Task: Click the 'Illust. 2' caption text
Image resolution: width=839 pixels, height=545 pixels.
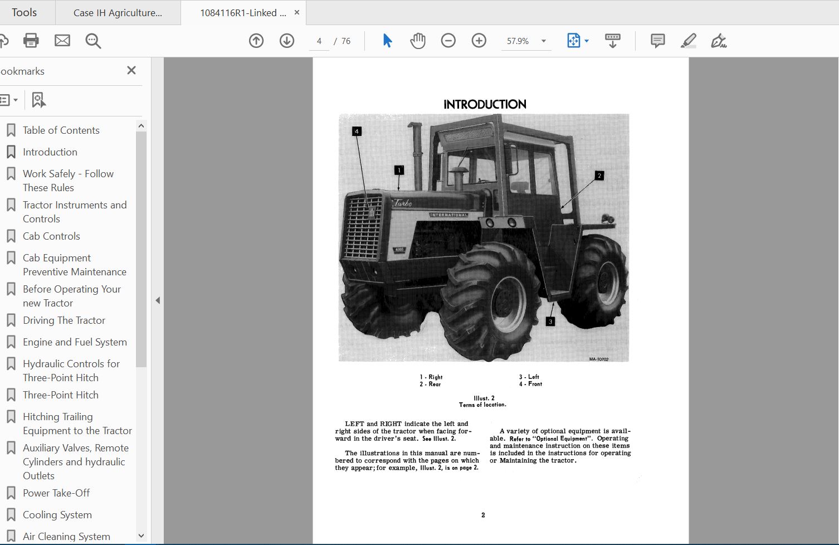Action: point(484,398)
